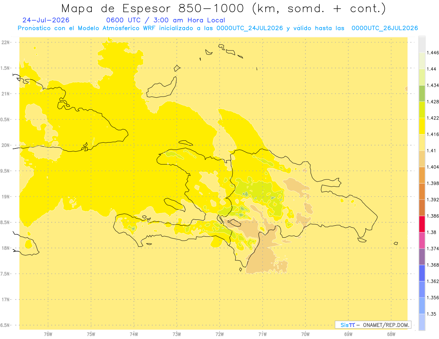Select the gray colorbar swatch above 1.446
The height and width of the screenshot is (339, 439).
pyautogui.click(x=422, y=45)
